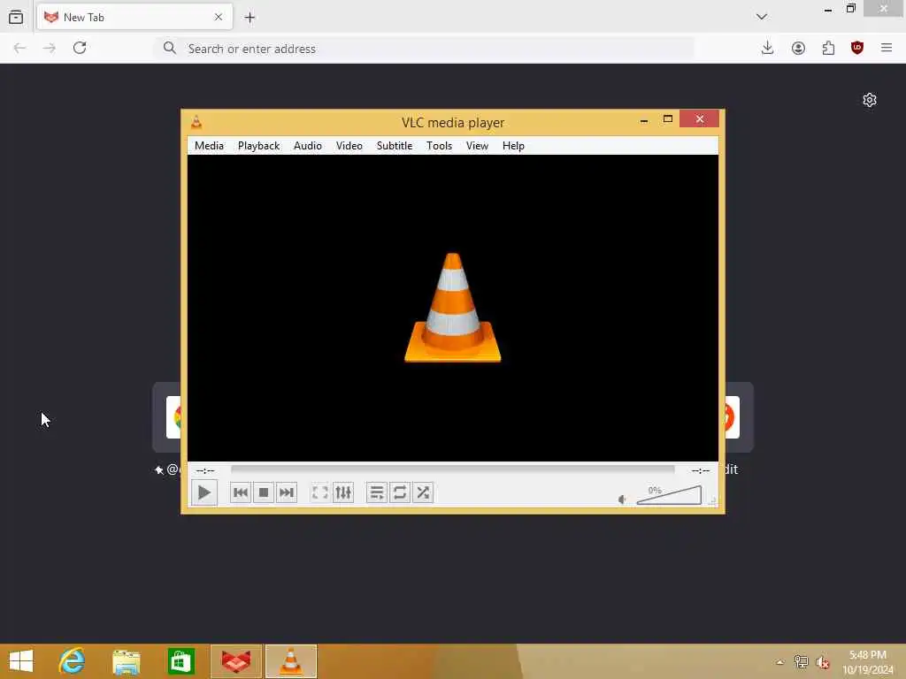Switch to VLC taskbar icon
The width and height of the screenshot is (906, 679).
(291, 661)
